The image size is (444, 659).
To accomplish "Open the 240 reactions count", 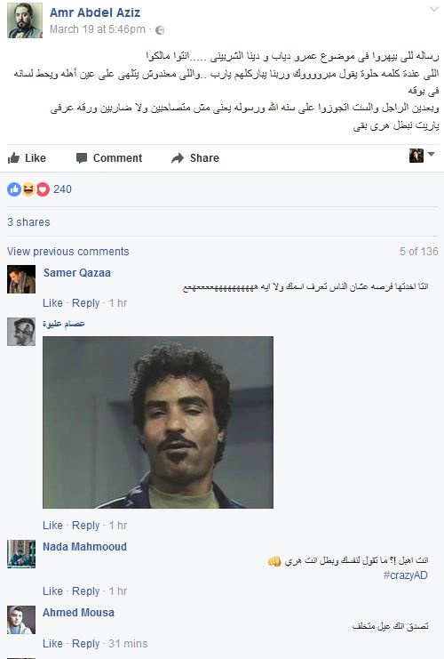I will 62,189.
